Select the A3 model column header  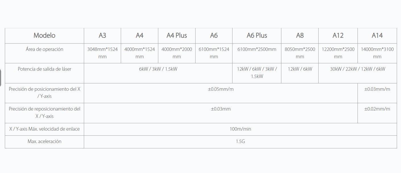[102, 36]
